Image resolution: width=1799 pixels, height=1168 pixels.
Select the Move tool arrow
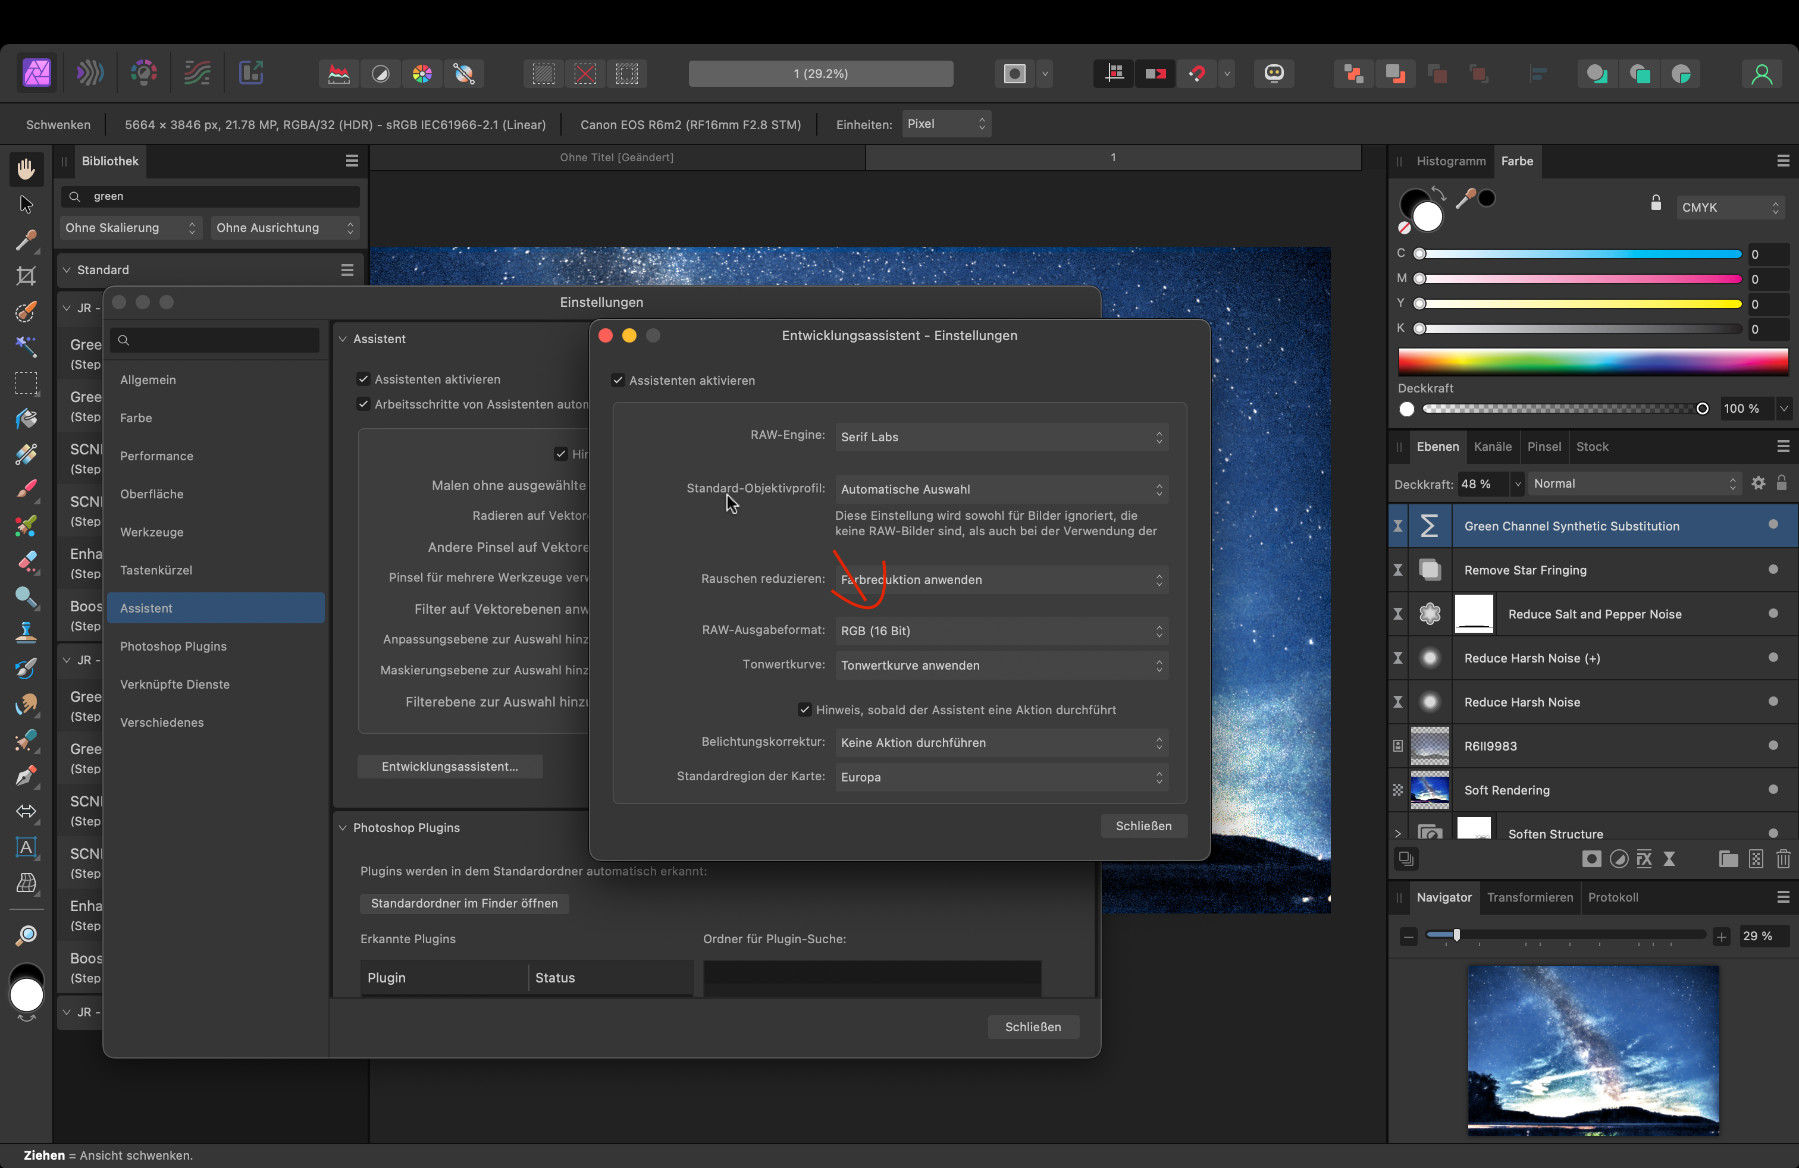26,204
